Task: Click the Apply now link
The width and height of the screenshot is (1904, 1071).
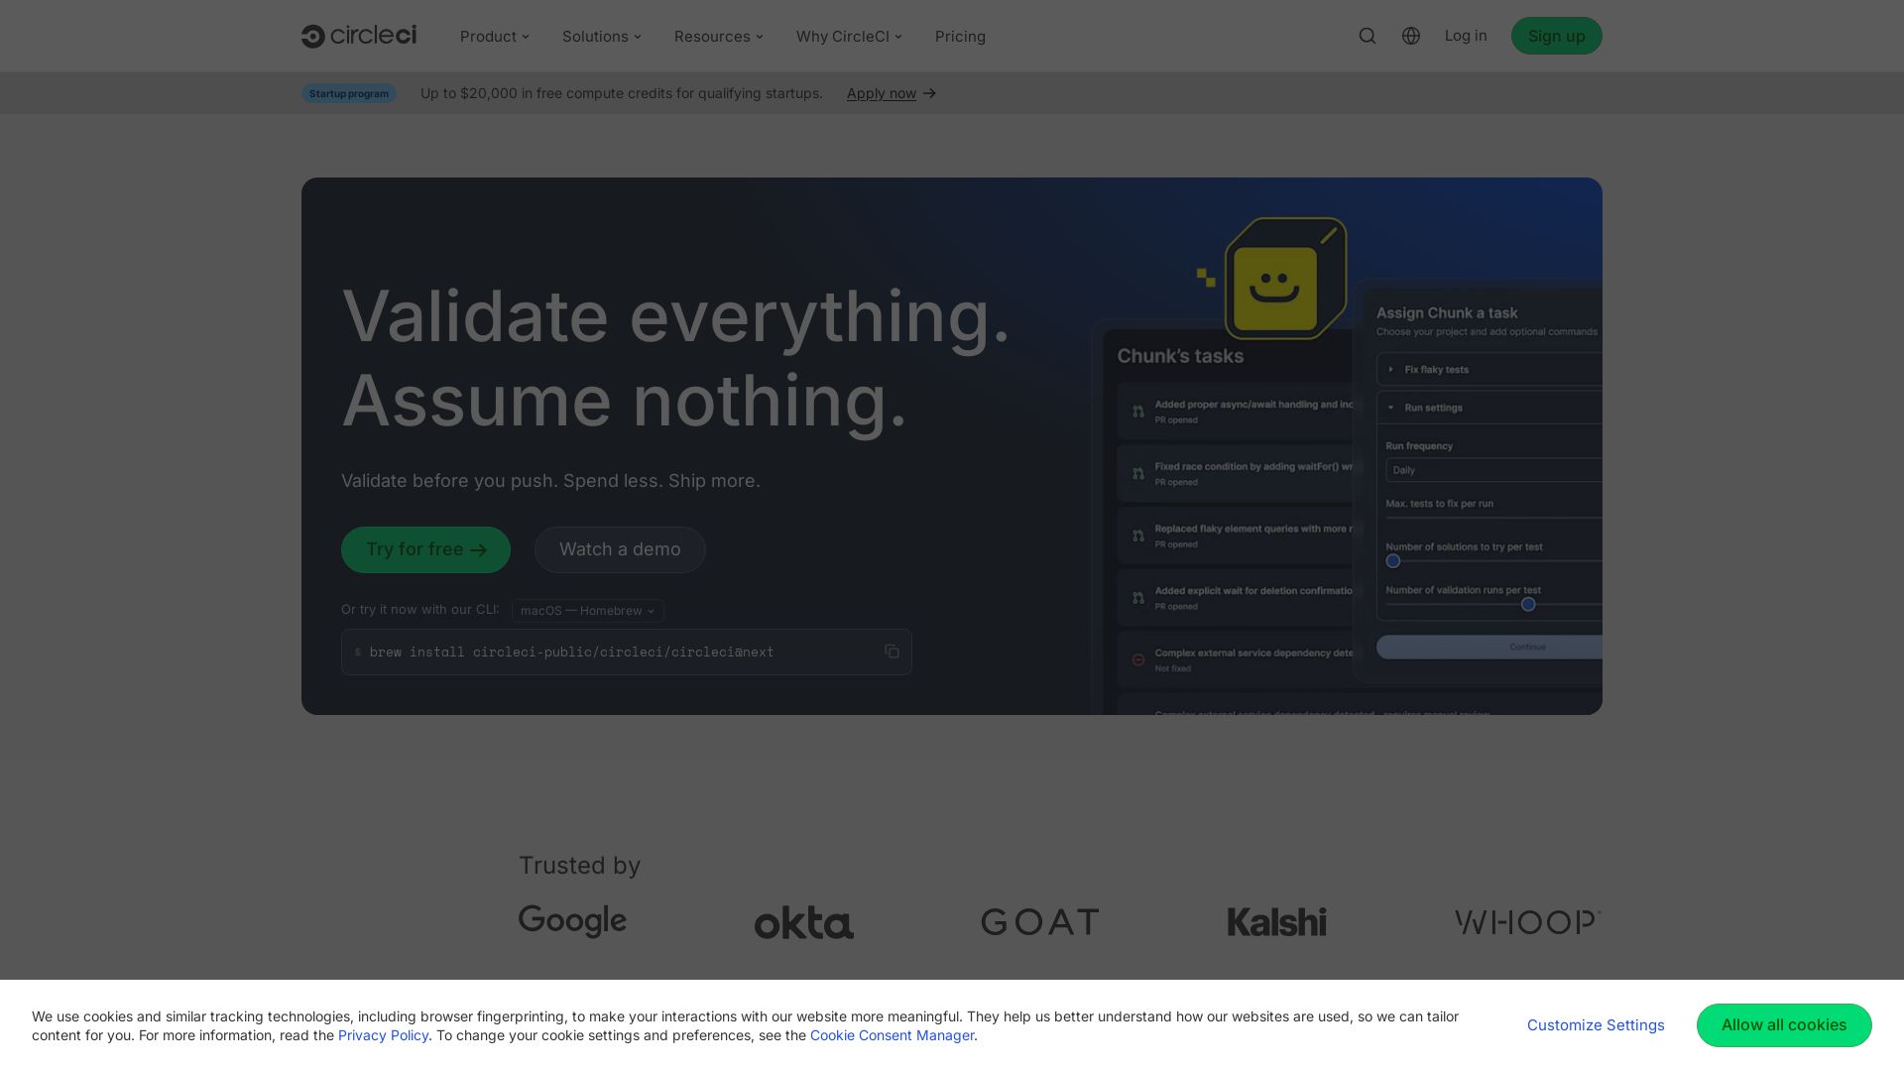Action: [x=882, y=93]
